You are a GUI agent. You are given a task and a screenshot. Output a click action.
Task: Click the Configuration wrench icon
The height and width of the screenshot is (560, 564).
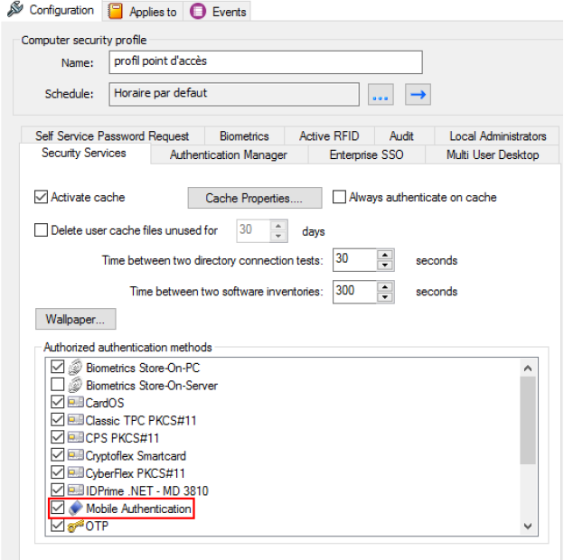pos(15,9)
